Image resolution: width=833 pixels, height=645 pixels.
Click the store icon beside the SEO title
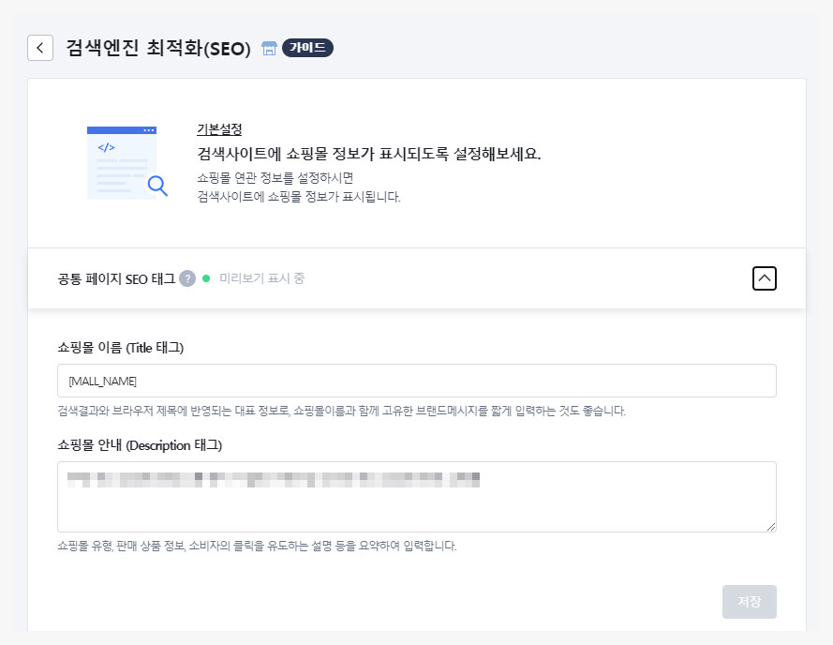(x=269, y=49)
